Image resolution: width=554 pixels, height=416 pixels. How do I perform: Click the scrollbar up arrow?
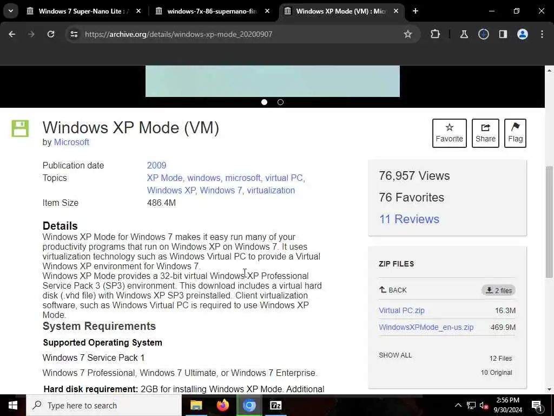point(549,70)
